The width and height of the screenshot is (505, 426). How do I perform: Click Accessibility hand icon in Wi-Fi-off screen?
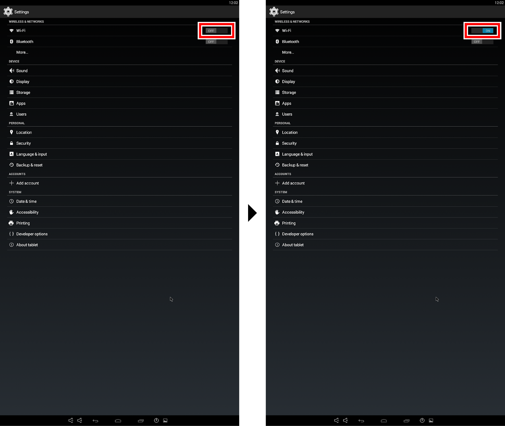[11, 212]
